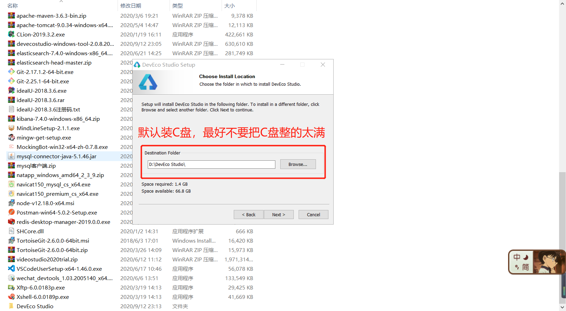Click the Git-2.17.1.2-64-bit.exe icon
The image size is (566, 311).
11,72
